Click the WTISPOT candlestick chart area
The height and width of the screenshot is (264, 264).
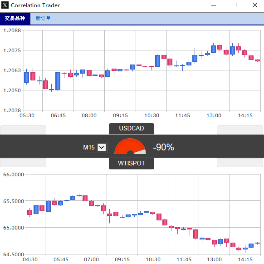click(144, 214)
